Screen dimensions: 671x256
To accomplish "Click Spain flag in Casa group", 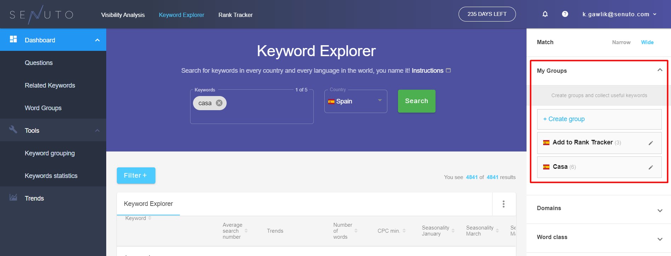I will point(546,167).
